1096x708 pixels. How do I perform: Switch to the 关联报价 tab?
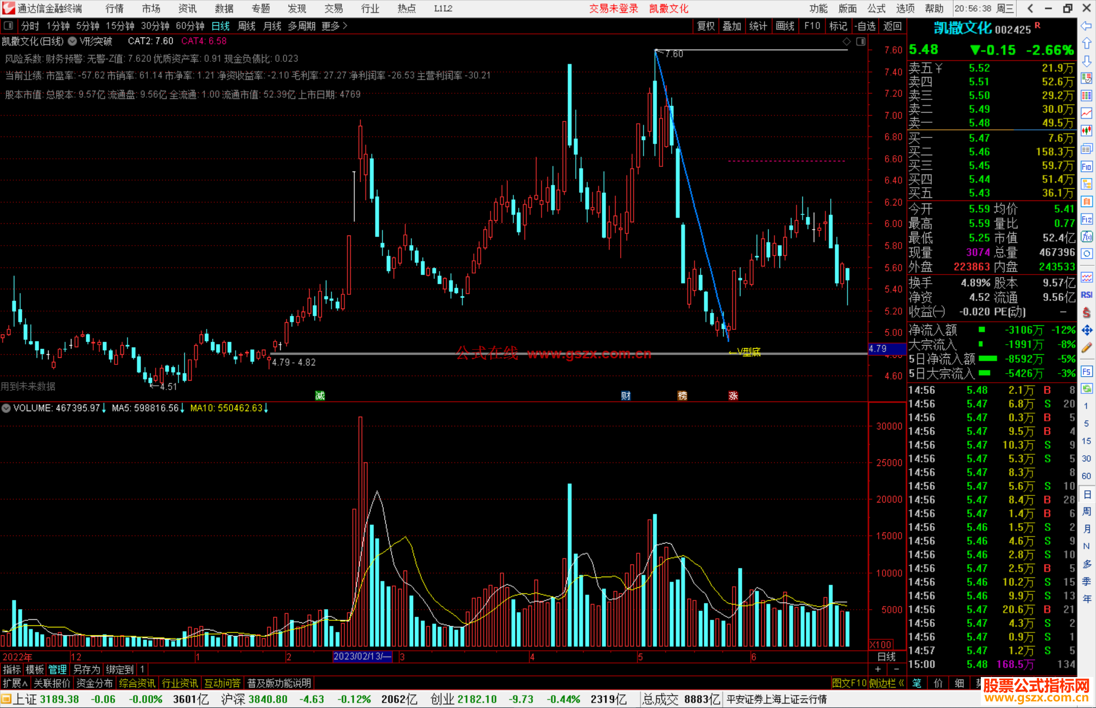[52, 683]
